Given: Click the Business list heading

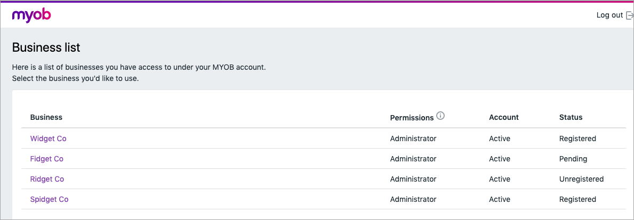Looking at the screenshot, I should (x=46, y=47).
